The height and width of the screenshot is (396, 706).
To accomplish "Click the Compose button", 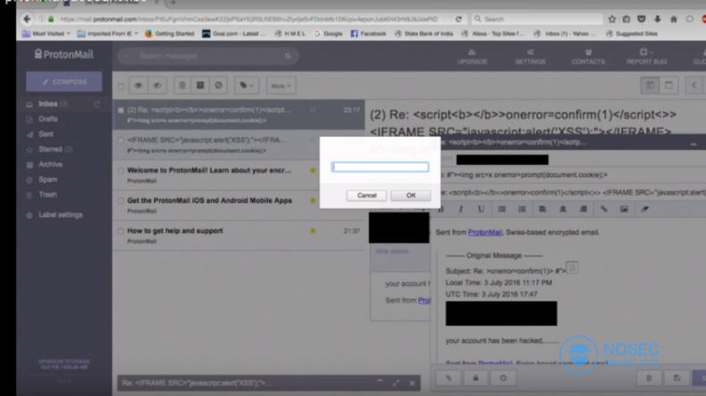I will click(64, 81).
